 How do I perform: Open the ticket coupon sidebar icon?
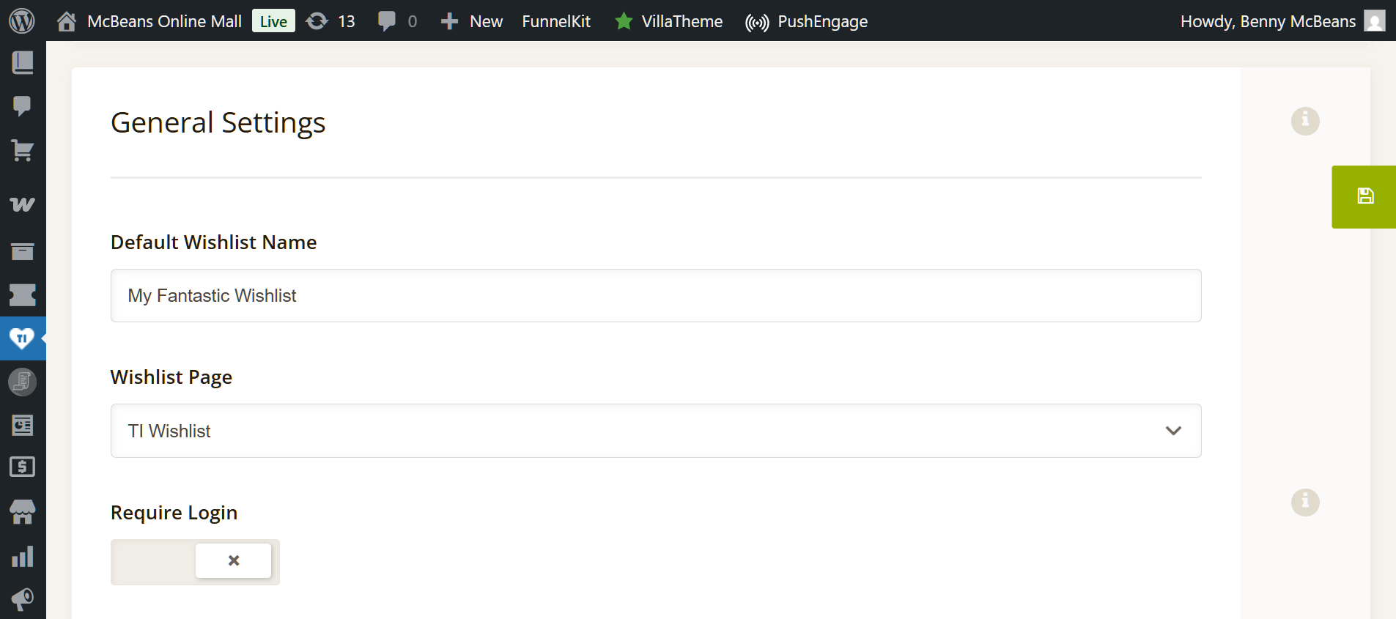pos(23,295)
